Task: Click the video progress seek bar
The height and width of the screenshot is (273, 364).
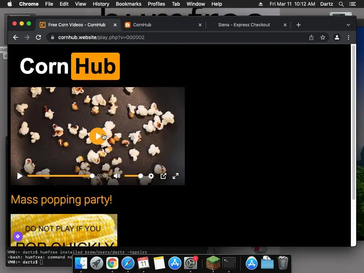Action: pyautogui.click(x=61, y=176)
